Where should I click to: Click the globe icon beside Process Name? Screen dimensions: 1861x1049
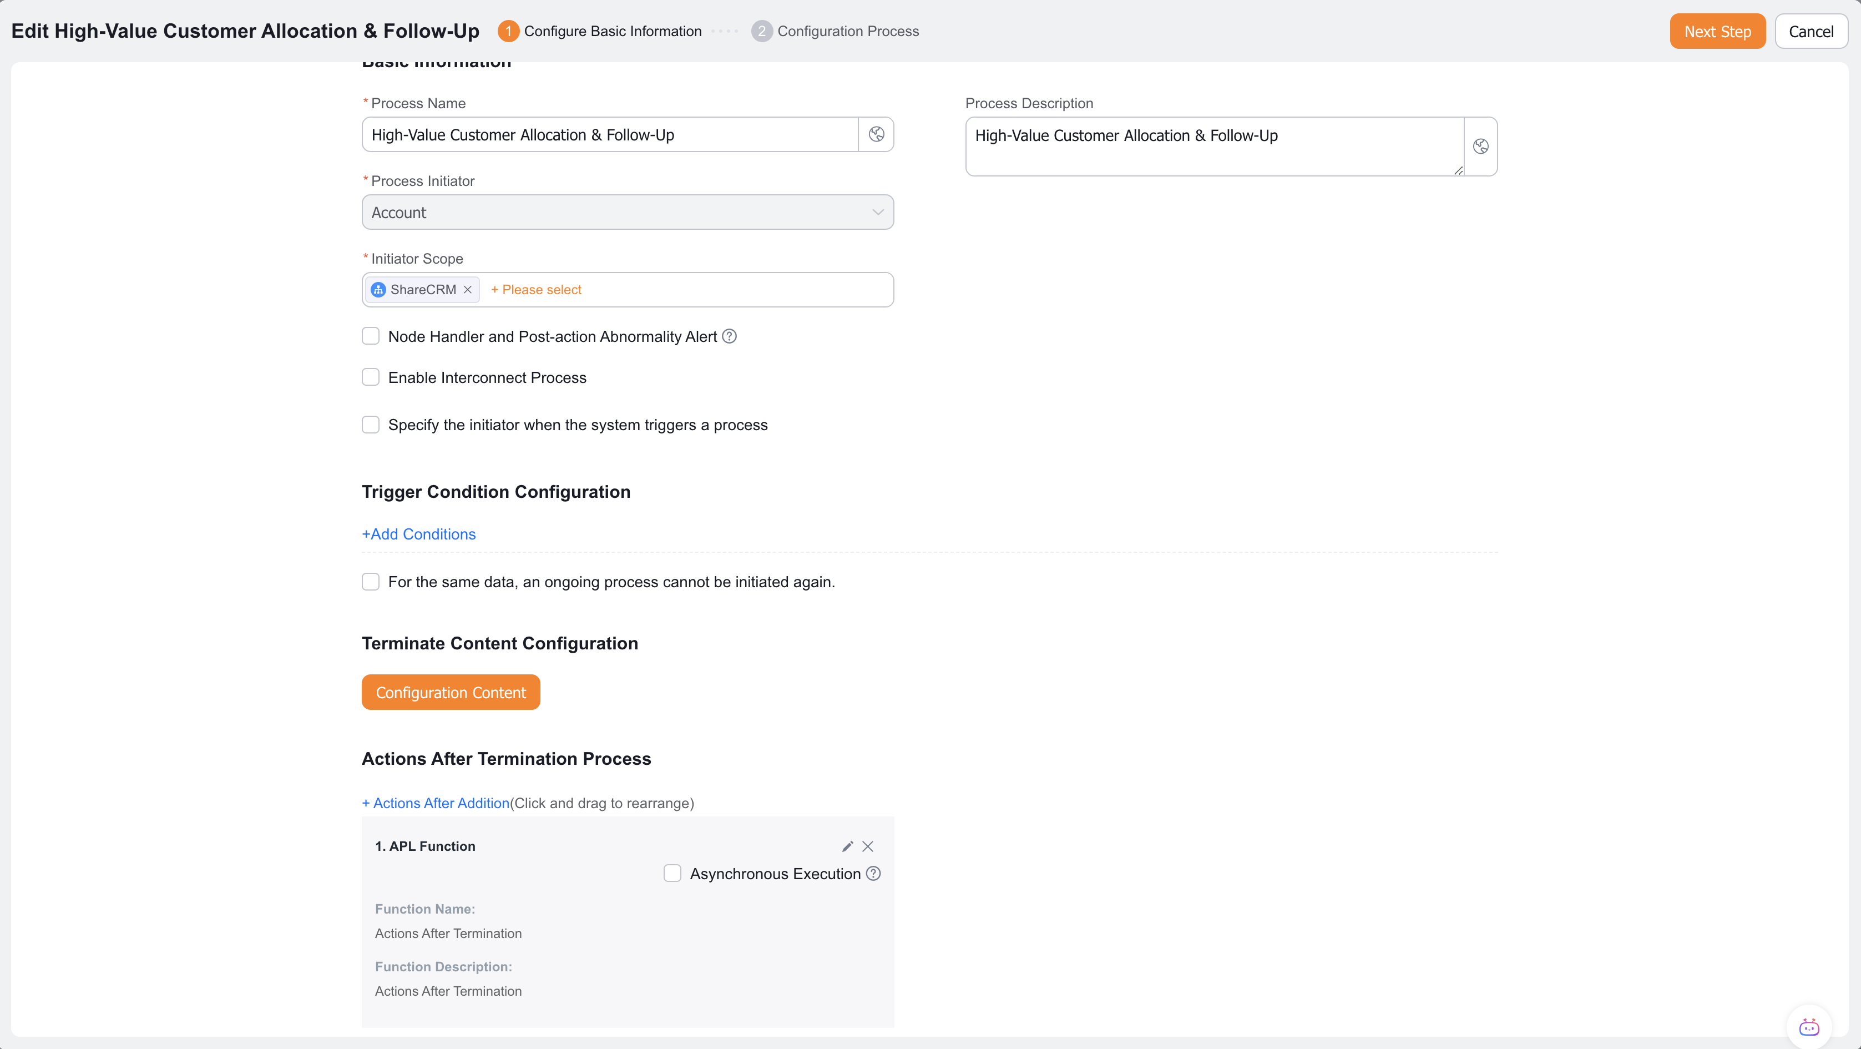(876, 134)
